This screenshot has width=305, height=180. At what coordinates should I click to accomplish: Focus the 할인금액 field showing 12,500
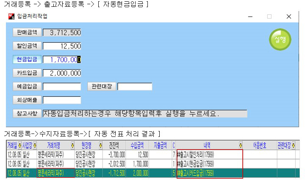click(62, 46)
